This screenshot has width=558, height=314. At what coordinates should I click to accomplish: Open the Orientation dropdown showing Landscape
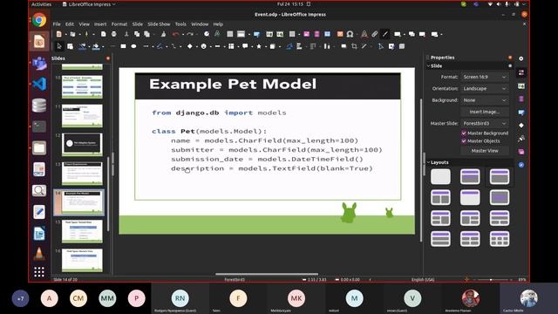[485, 88]
